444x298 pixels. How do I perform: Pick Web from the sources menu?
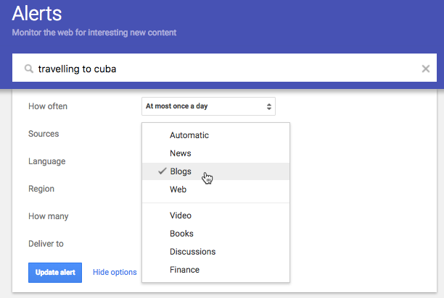click(215, 190)
